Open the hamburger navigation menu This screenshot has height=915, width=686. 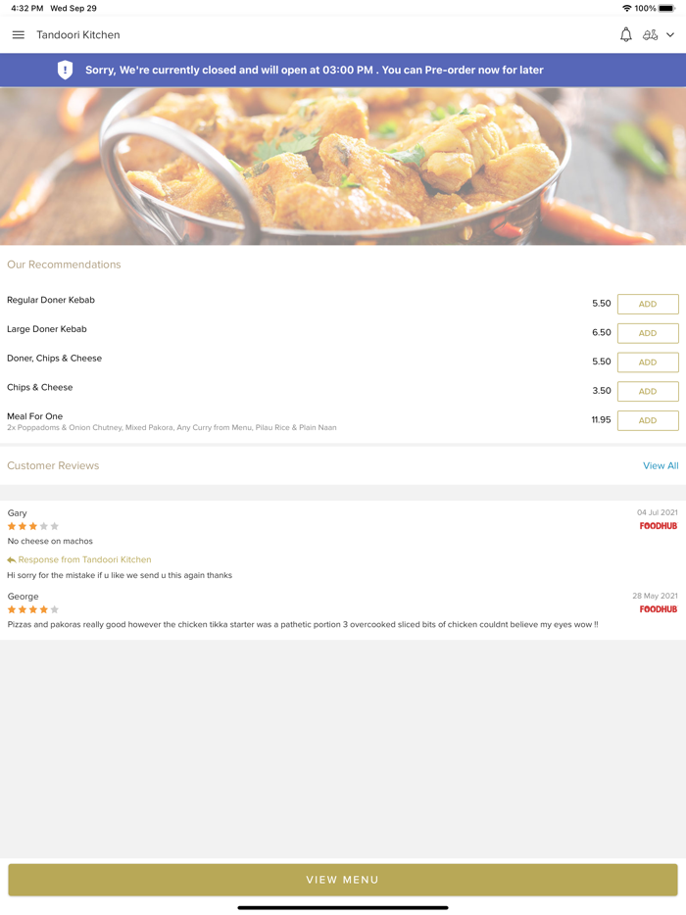tap(18, 34)
